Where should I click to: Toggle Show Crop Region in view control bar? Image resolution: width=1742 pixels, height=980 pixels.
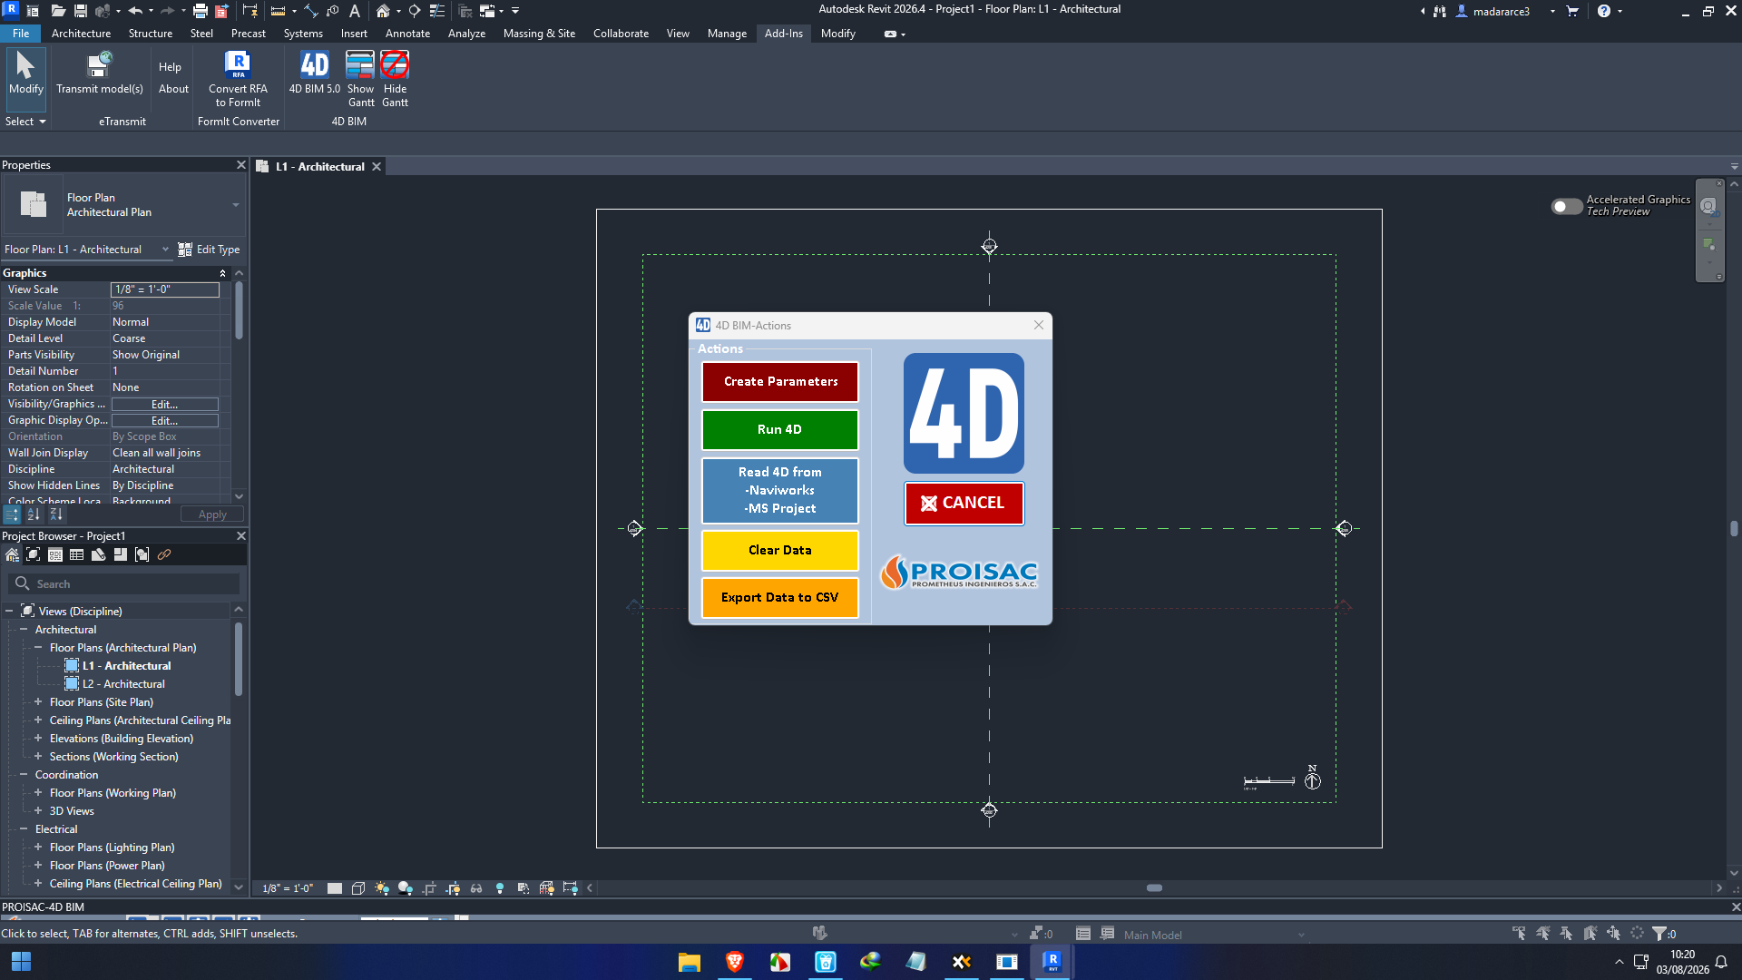pos(453,888)
